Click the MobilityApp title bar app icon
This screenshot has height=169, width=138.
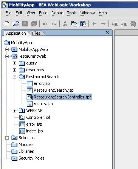[5, 5]
